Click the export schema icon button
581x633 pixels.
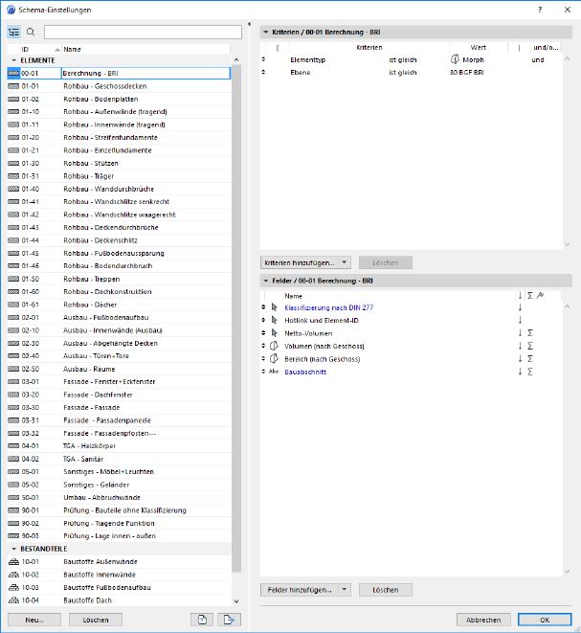tap(229, 620)
